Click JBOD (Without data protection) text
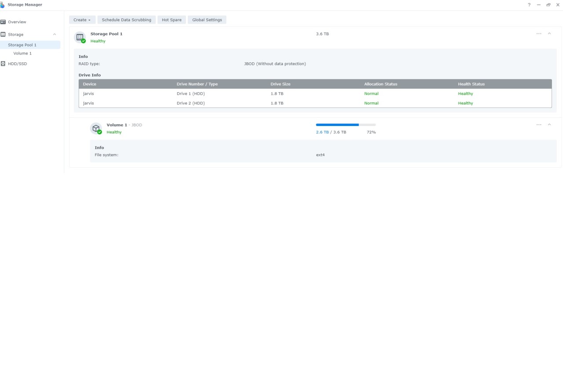Viewport: 563px width, 367px height. click(x=275, y=64)
